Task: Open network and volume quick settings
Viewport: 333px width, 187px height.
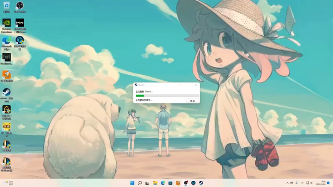Action: click(x=309, y=183)
